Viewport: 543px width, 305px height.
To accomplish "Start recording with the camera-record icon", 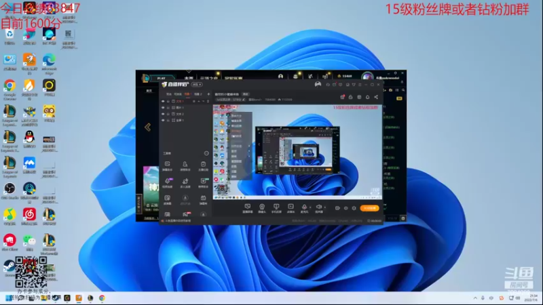I will 337,208.
